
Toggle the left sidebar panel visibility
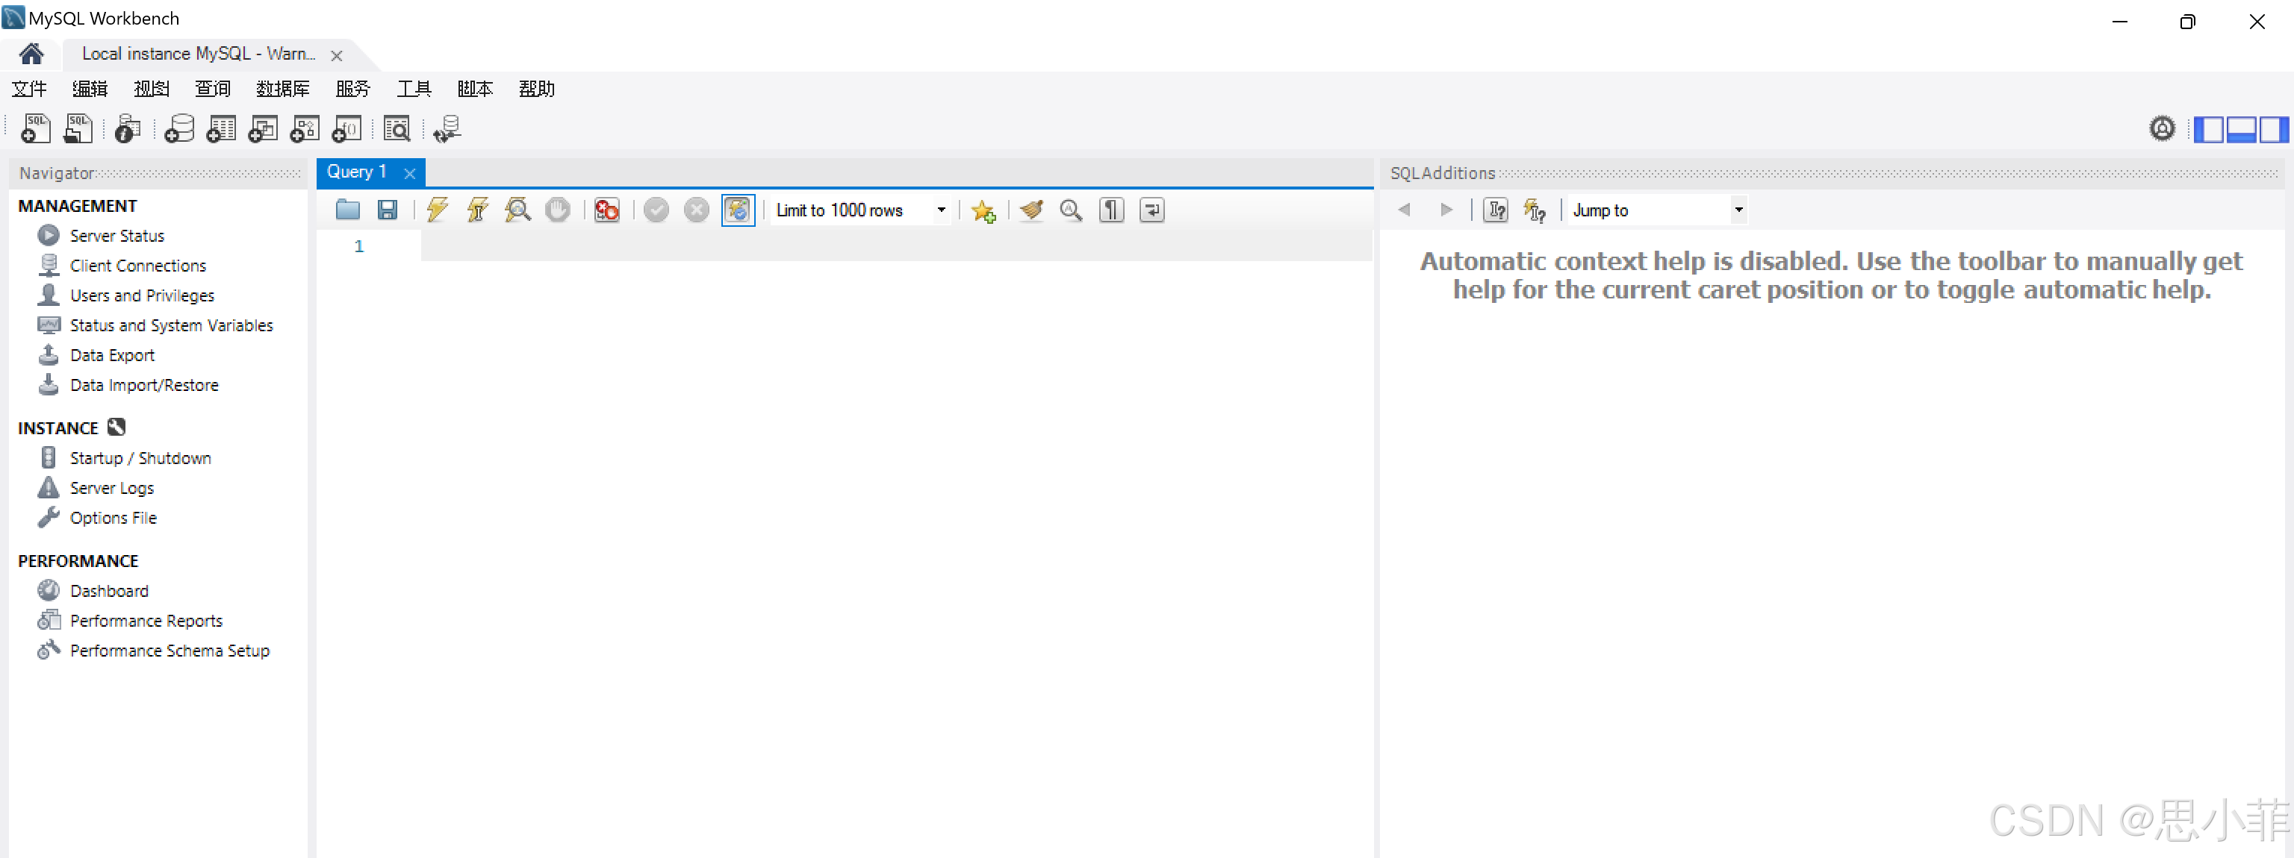pyautogui.click(x=2210, y=129)
